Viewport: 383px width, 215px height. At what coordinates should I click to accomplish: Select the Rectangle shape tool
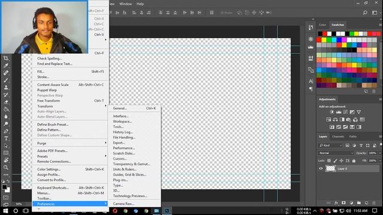point(6,153)
